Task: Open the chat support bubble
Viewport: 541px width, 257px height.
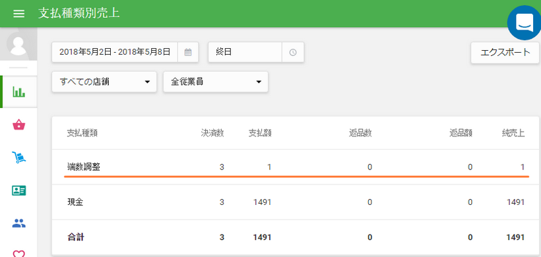Action: [x=525, y=23]
